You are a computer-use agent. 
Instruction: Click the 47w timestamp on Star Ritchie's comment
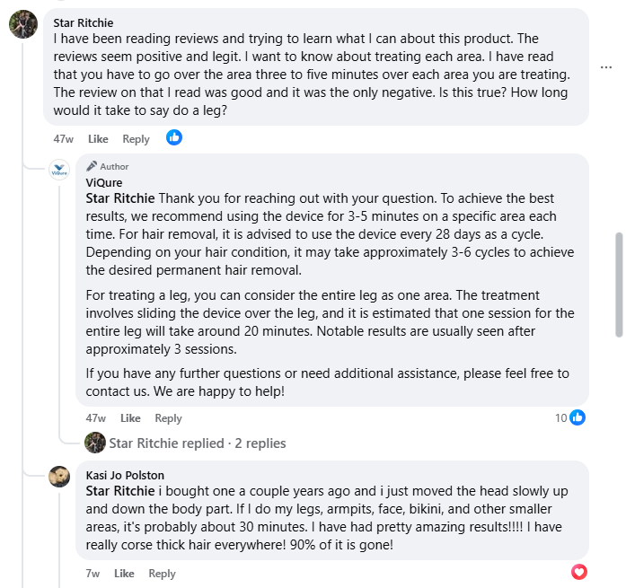point(63,139)
